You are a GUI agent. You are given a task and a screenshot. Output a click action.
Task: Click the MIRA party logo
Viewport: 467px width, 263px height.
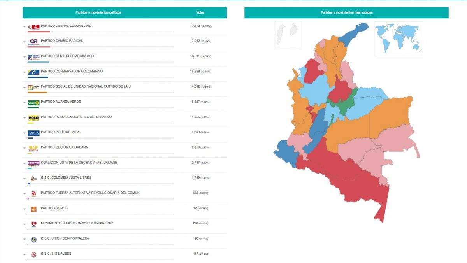point(33,133)
